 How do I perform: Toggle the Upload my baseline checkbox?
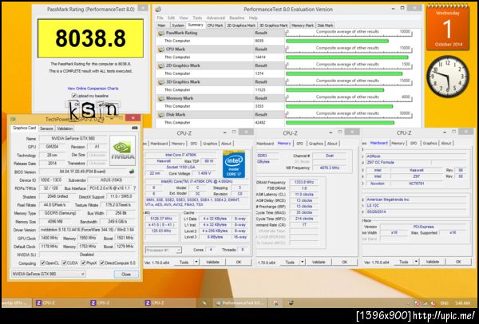(x=72, y=96)
